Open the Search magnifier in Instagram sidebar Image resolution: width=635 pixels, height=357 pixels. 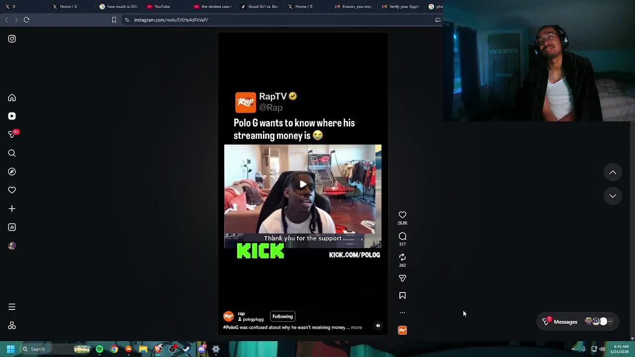click(12, 153)
